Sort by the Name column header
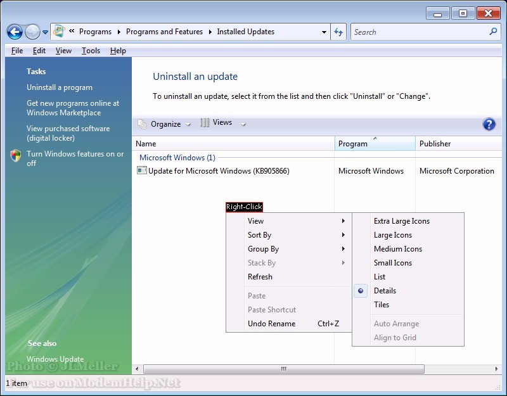 [x=233, y=144]
